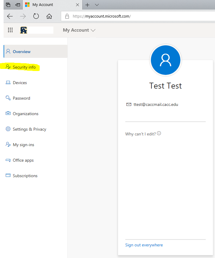
Task: Open the Office apps page
Action: (x=35, y=160)
